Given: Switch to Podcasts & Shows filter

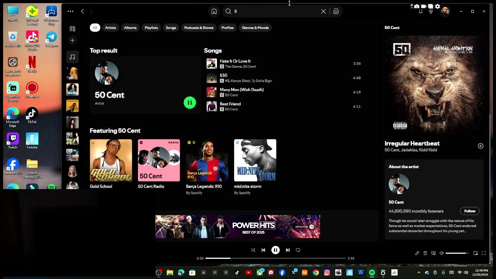Looking at the screenshot, I should (199, 28).
